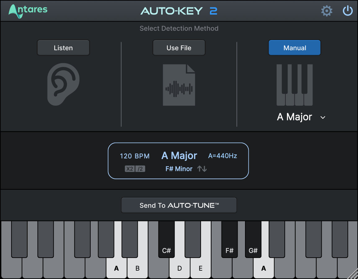
Task: Open the A Major key selection dropdown
Action: pos(294,117)
